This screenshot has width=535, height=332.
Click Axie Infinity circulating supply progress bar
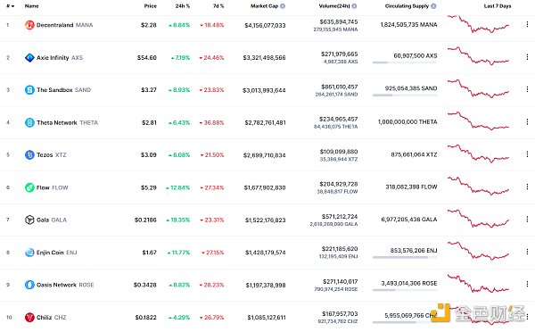coord(405,62)
